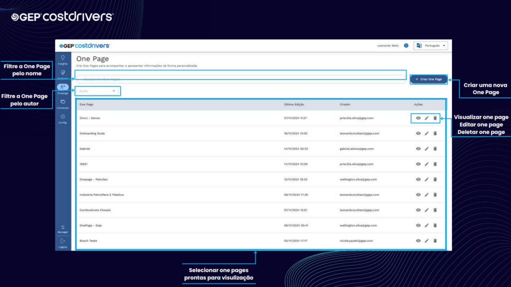Image resolution: width=511 pixels, height=287 pixels.
Task: Edit Indústria Petrolífera E Plástica one page
Action: pyautogui.click(x=427, y=195)
